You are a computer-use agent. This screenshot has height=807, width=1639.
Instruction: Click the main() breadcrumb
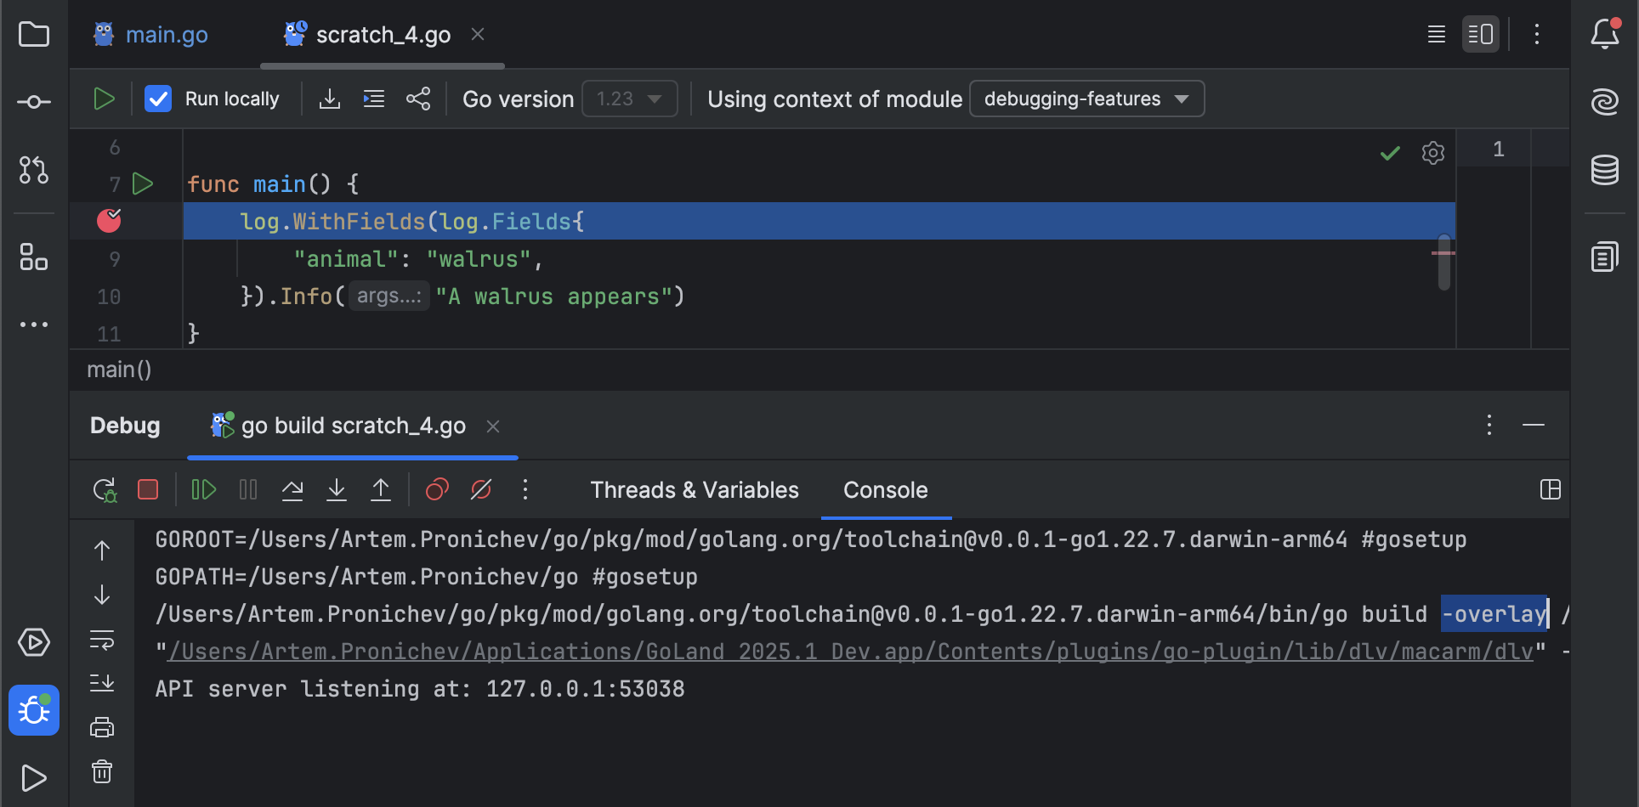[119, 370]
